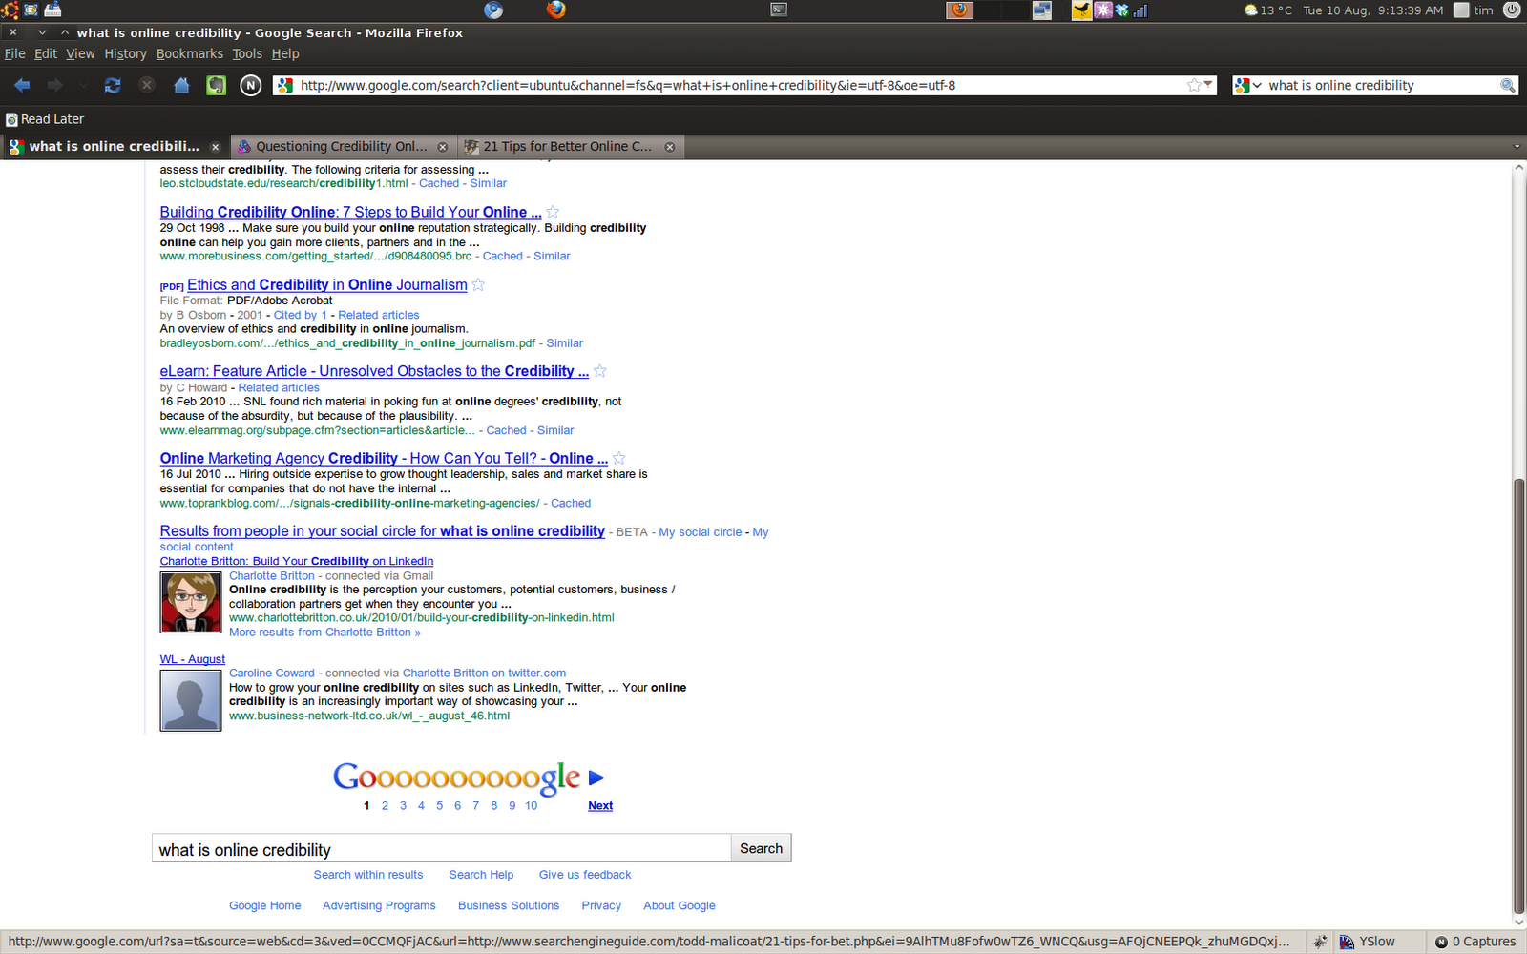Open the URL bar history dropdown arrow
The width and height of the screenshot is (1527, 954).
click(x=1209, y=85)
